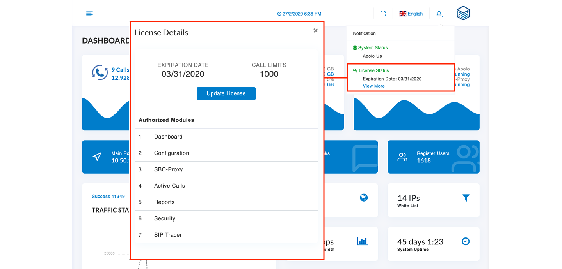The image size is (562, 269).
Task: Click the bar chart bandwidth icon
Action: tap(362, 241)
